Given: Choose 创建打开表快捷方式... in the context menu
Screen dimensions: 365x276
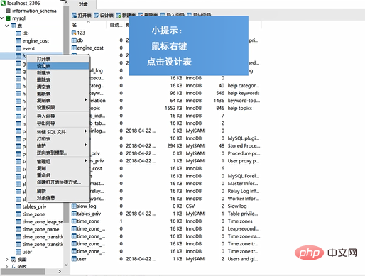Looking at the screenshot, I should click(58, 182).
